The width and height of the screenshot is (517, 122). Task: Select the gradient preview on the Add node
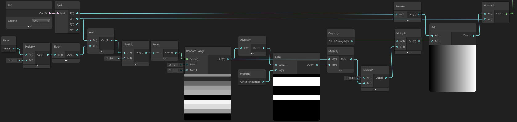(453, 68)
